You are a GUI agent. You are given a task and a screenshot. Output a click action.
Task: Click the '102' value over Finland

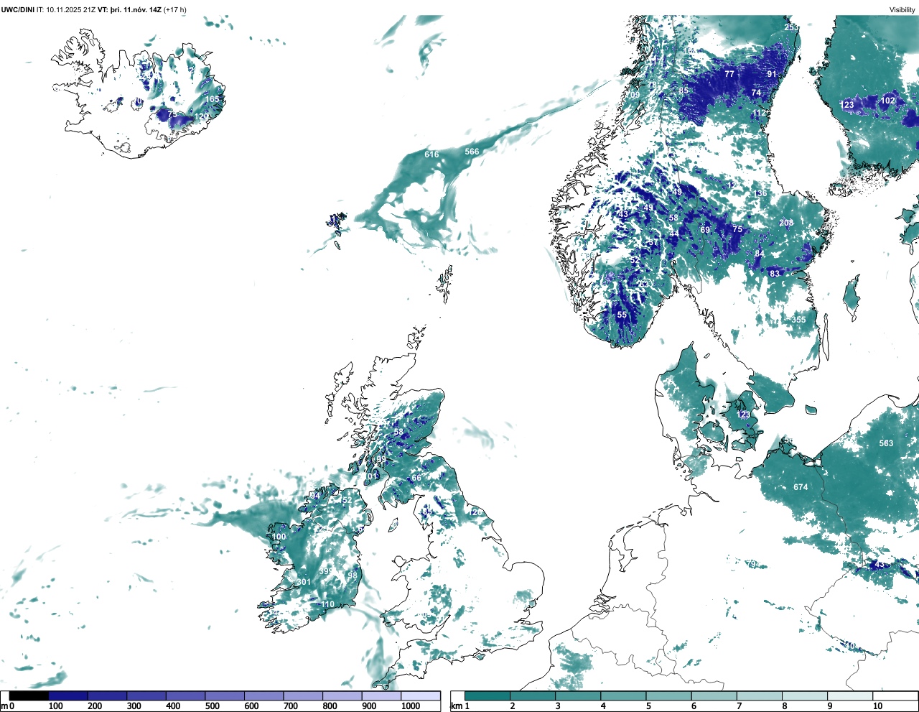(x=888, y=101)
